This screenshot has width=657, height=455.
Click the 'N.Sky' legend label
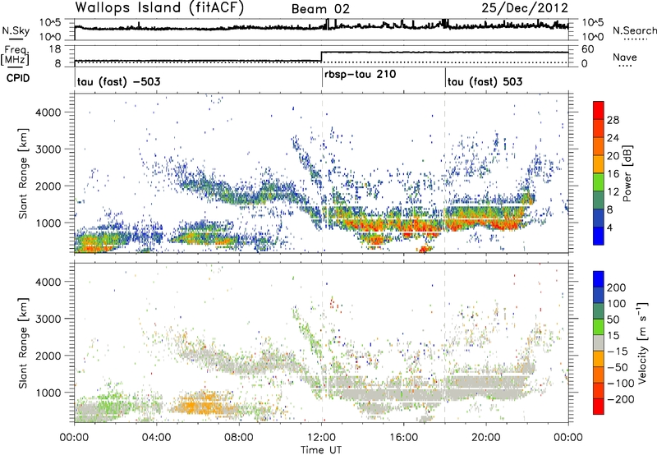(16, 30)
